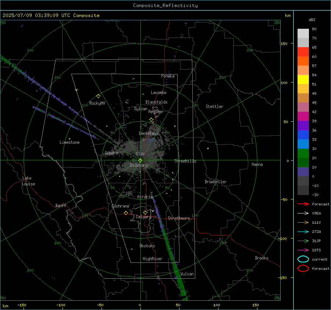The width and height of the screenshot is (331, 310).
Task: Click the Vulcan label
Action: [187, 274]
